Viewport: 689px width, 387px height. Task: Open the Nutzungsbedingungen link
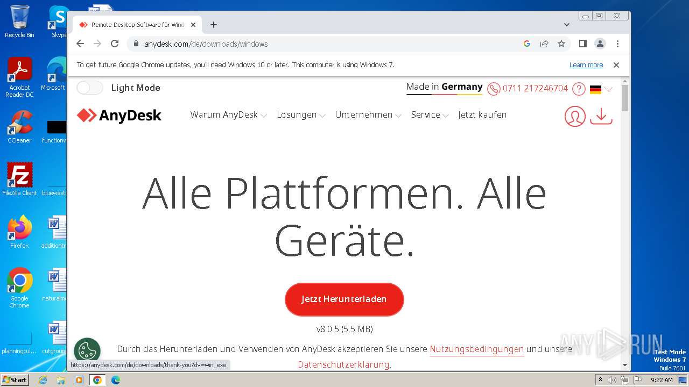pyautogui.click(x=476, y=349)
